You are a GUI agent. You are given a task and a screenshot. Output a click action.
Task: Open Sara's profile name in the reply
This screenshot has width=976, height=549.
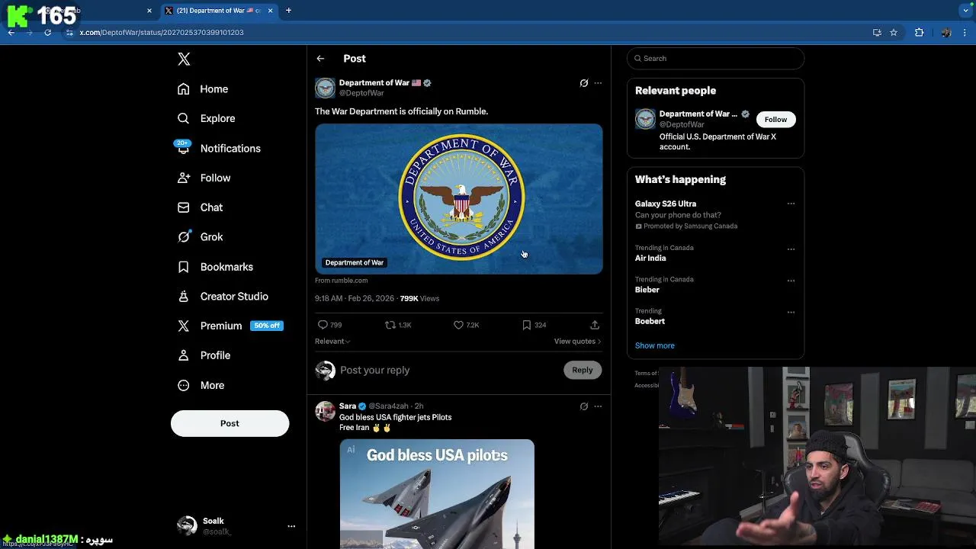click(x=348, y=406)
